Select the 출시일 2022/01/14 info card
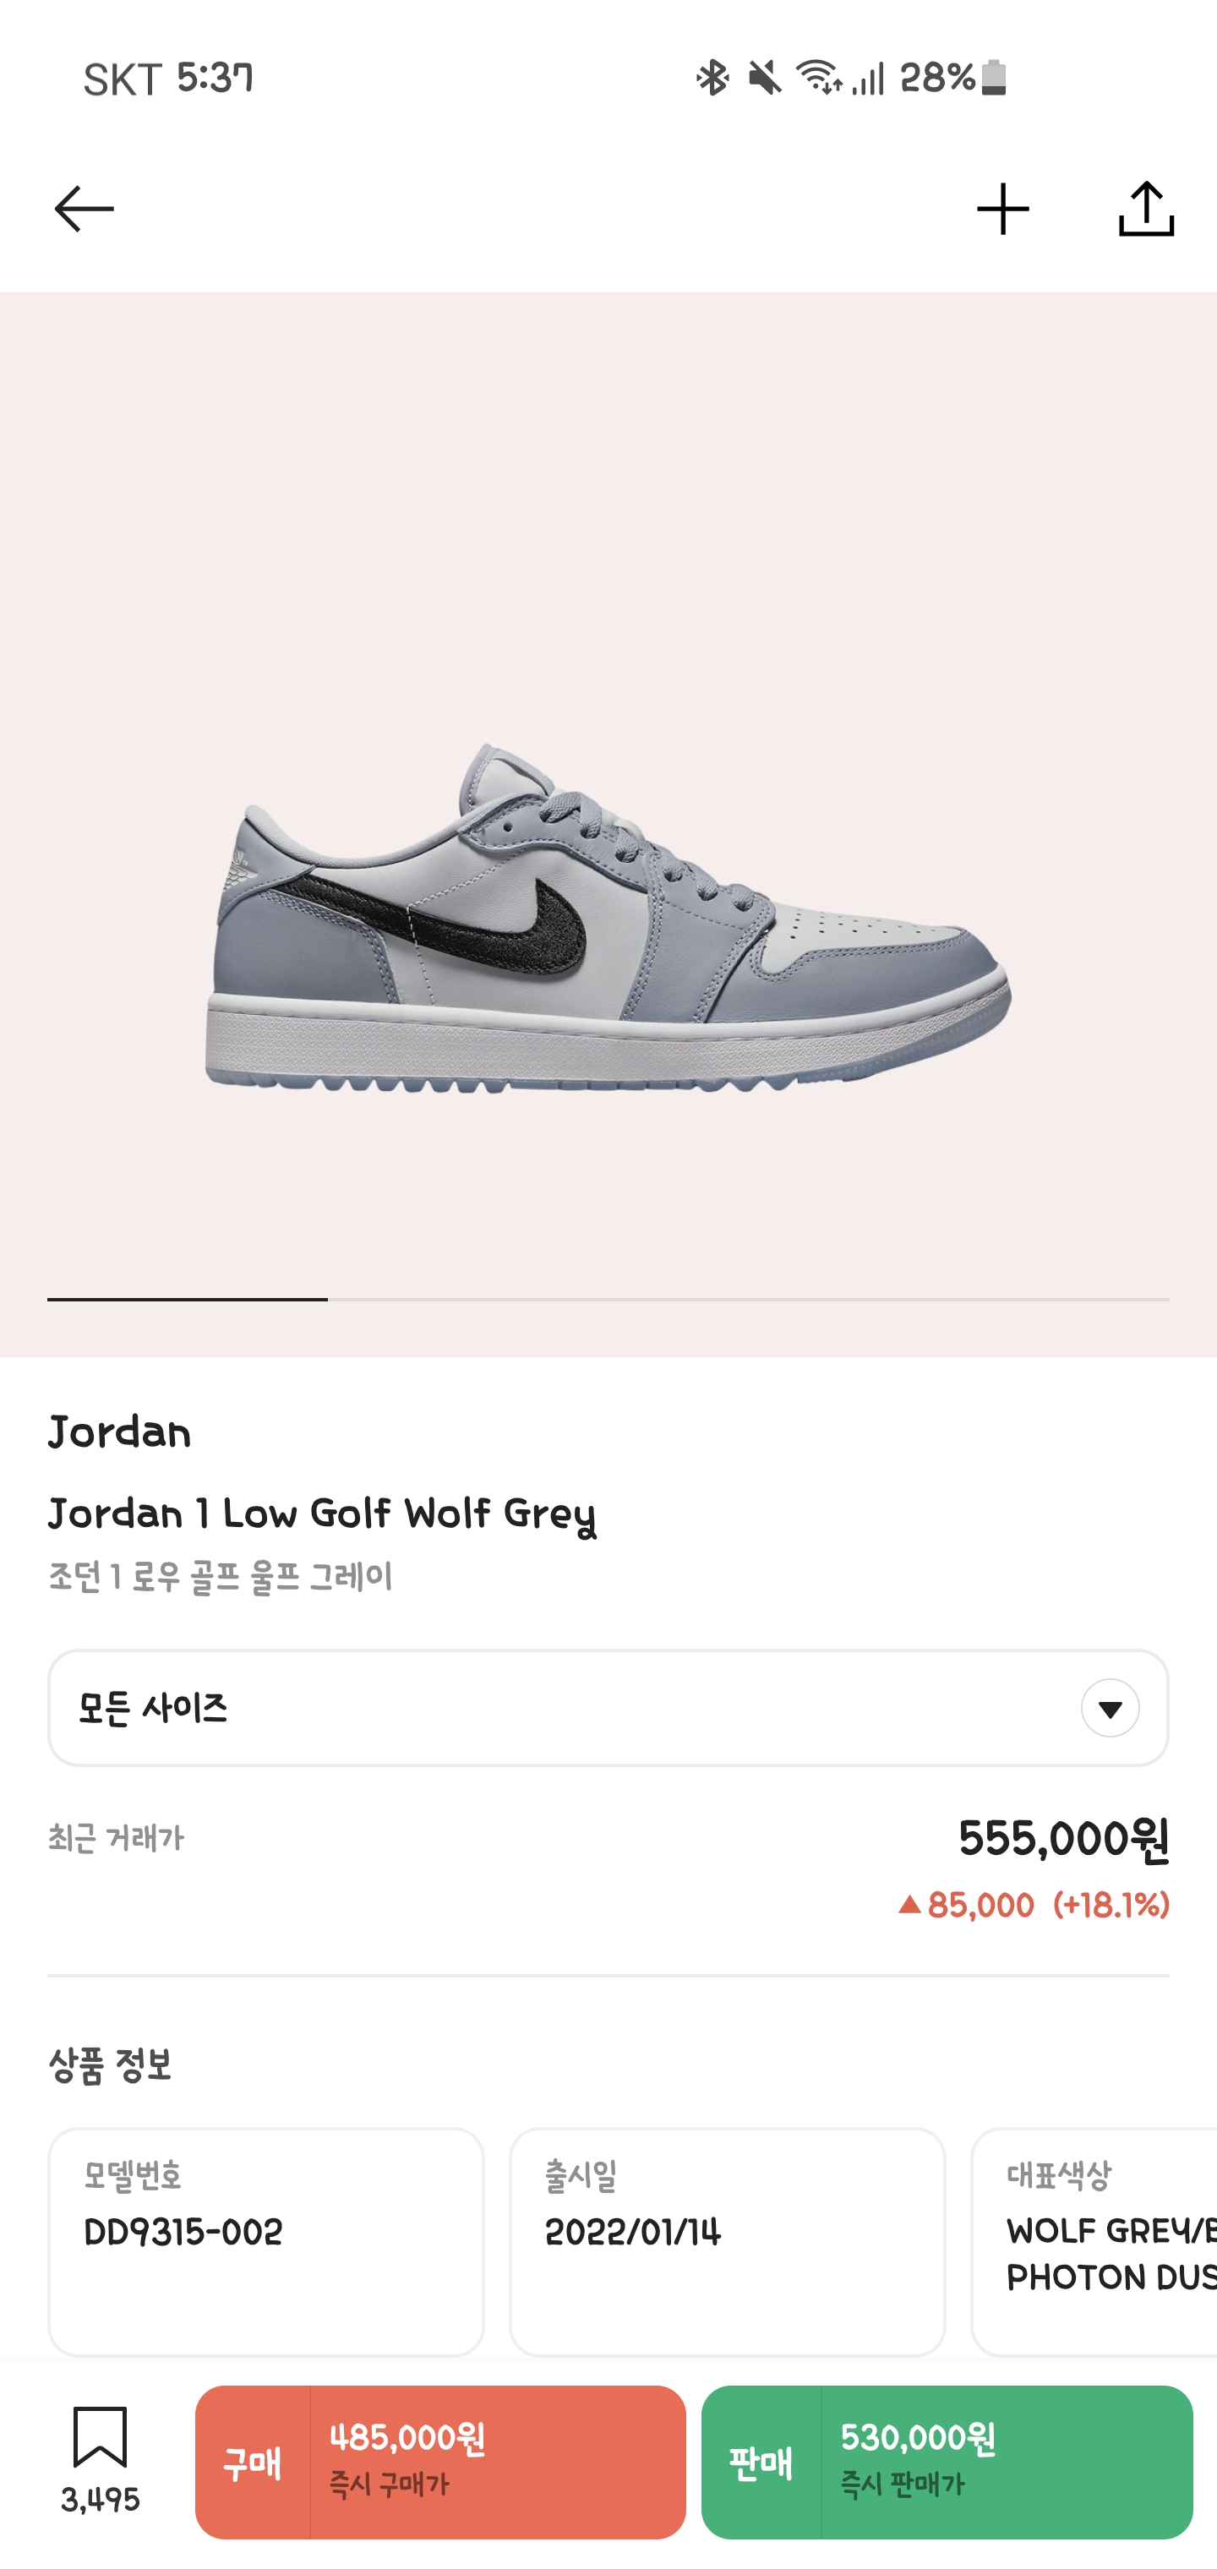The width and height of the screenshot is (1217, 2569). 727,2240
